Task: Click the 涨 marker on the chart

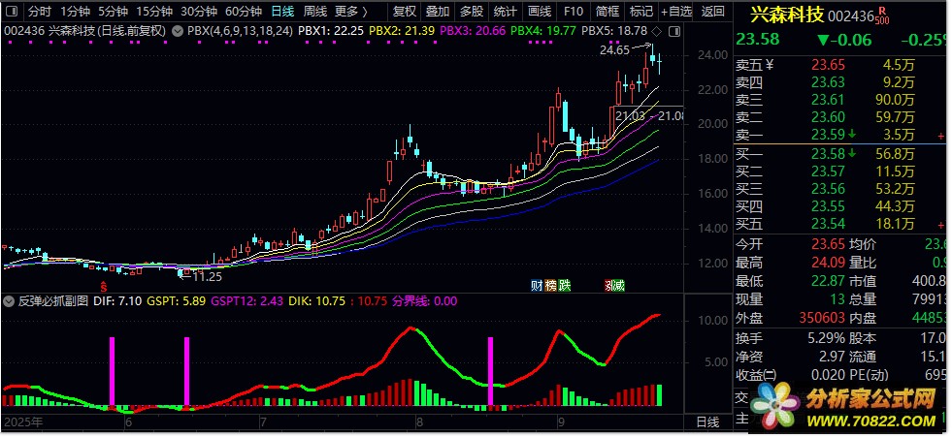Action: coord(608,286)
